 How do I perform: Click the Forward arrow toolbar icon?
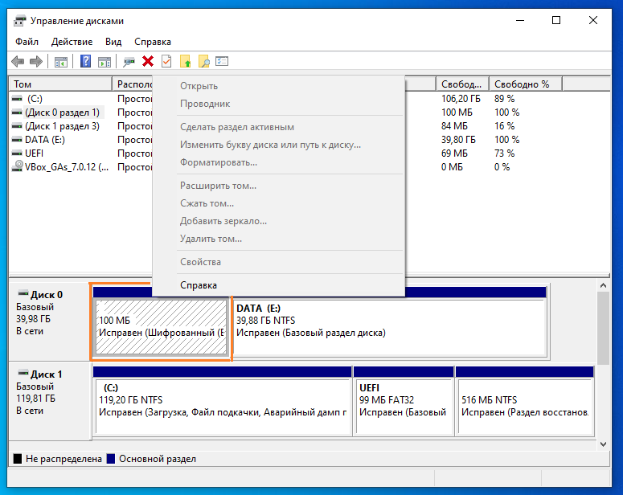[x=36, y=62]
